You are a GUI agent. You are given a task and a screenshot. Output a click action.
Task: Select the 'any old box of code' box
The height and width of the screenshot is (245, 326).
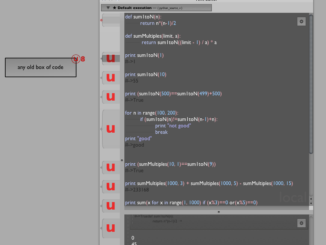coord(41,67)
